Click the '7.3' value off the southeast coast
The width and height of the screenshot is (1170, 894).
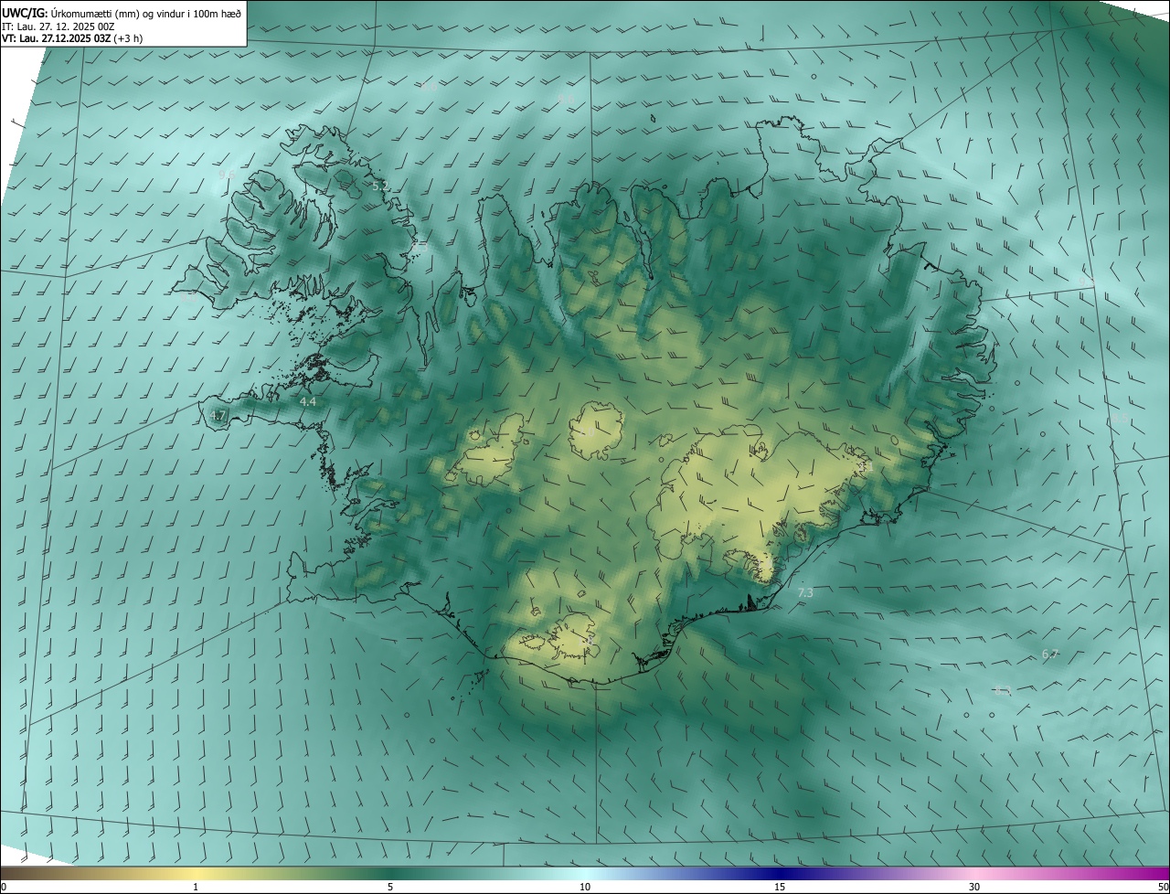(805, 593)
